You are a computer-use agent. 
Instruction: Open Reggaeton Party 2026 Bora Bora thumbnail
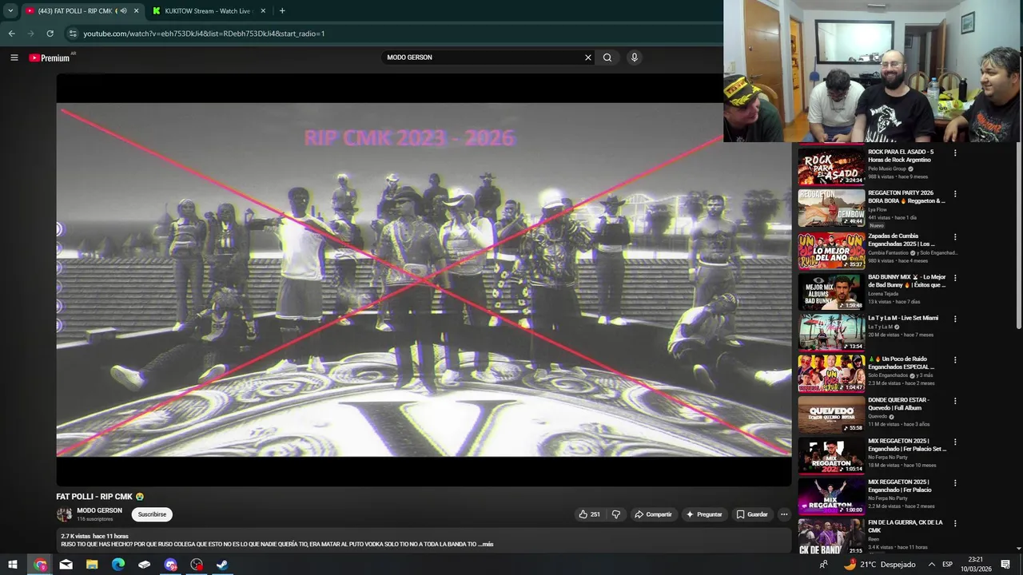(831, 208)
